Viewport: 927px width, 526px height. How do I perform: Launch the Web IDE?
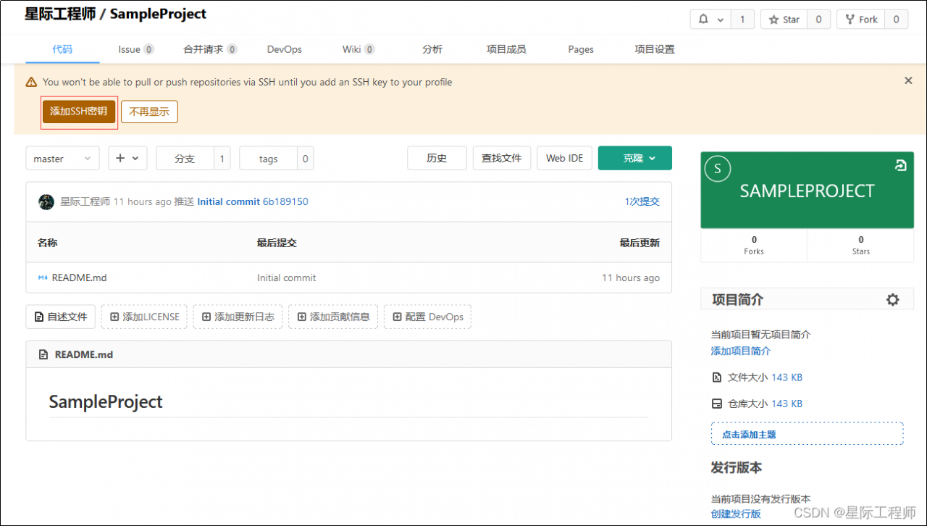pyautogui.click(x=565, y=158)
